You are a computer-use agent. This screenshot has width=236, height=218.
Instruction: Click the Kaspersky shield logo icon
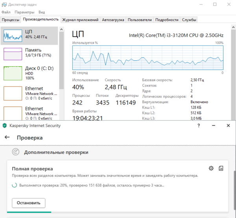[4, 125]
